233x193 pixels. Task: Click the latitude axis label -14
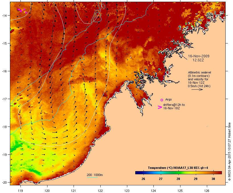tap(4, 15)
